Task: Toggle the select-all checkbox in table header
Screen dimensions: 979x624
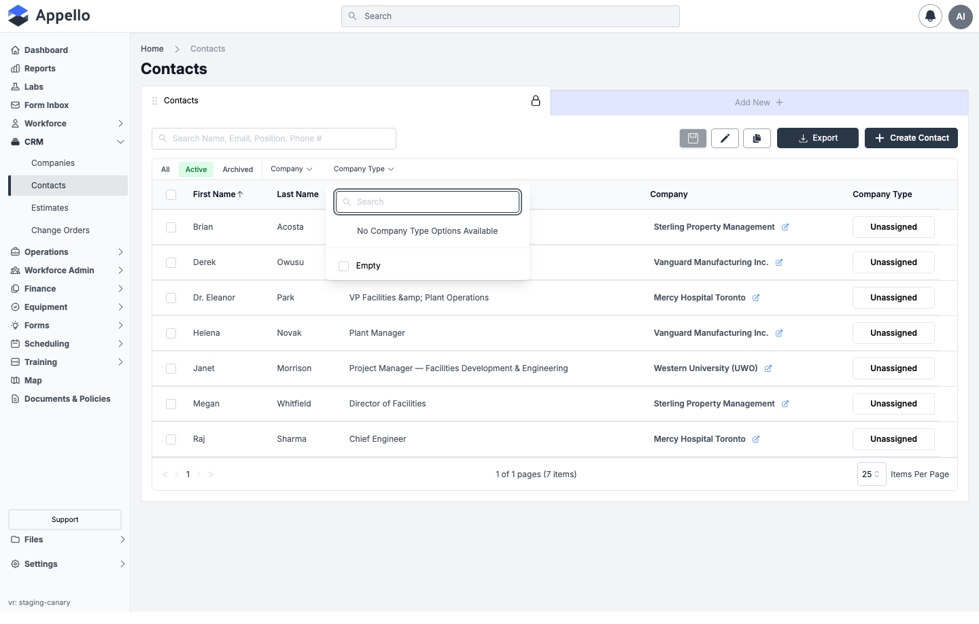Action: click(x=171, y=195)
